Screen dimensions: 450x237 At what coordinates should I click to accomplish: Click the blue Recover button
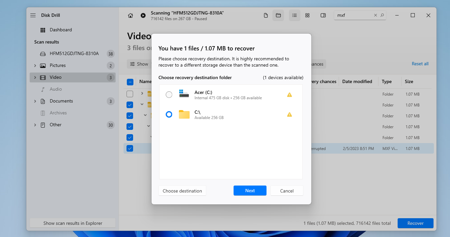click(415, 223)
